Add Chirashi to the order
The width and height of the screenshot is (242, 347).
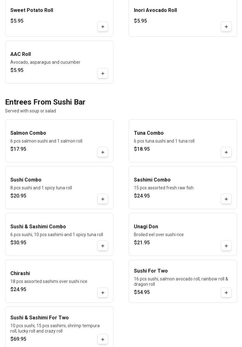[x=103, y=293]
